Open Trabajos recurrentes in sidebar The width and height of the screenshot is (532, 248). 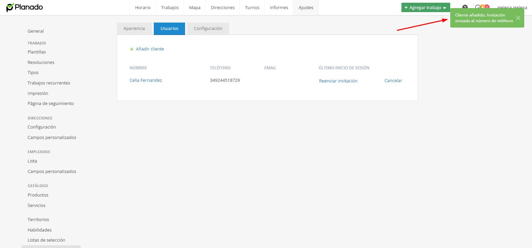pyautogui.click(x=49, y=83)
